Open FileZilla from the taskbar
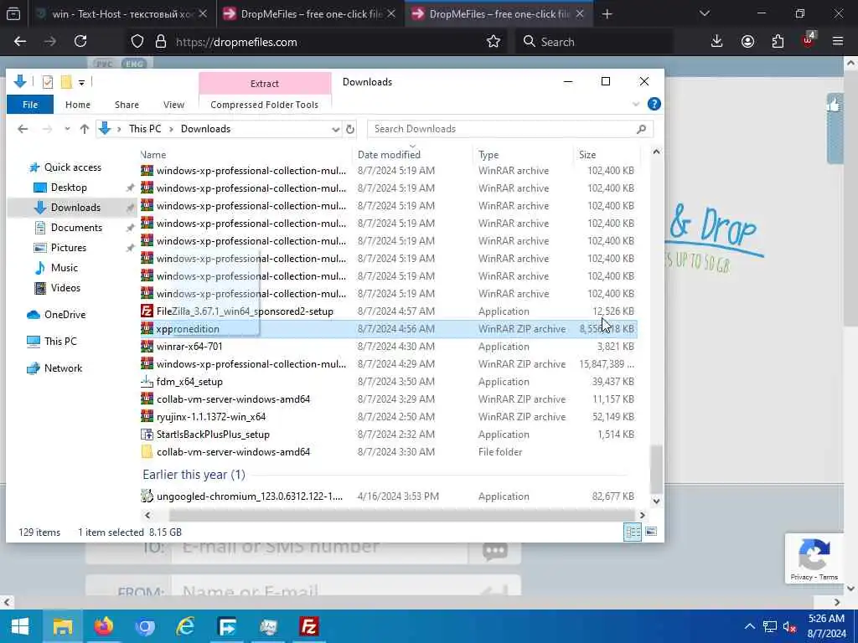 (x=309, y=626)
